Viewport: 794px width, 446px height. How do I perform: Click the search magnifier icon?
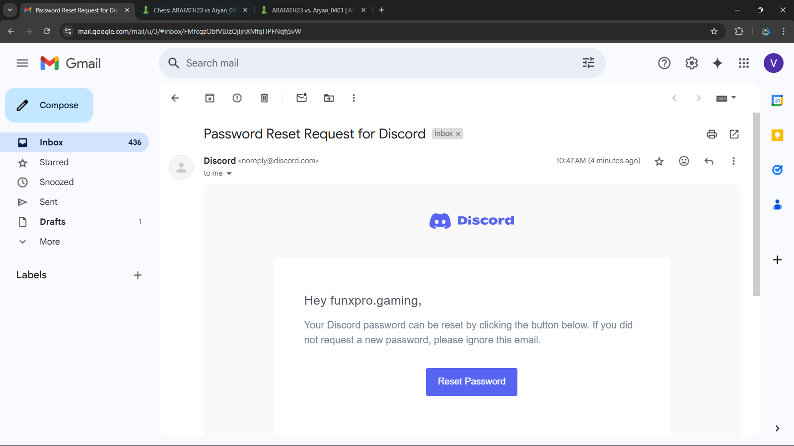(174, 63)
